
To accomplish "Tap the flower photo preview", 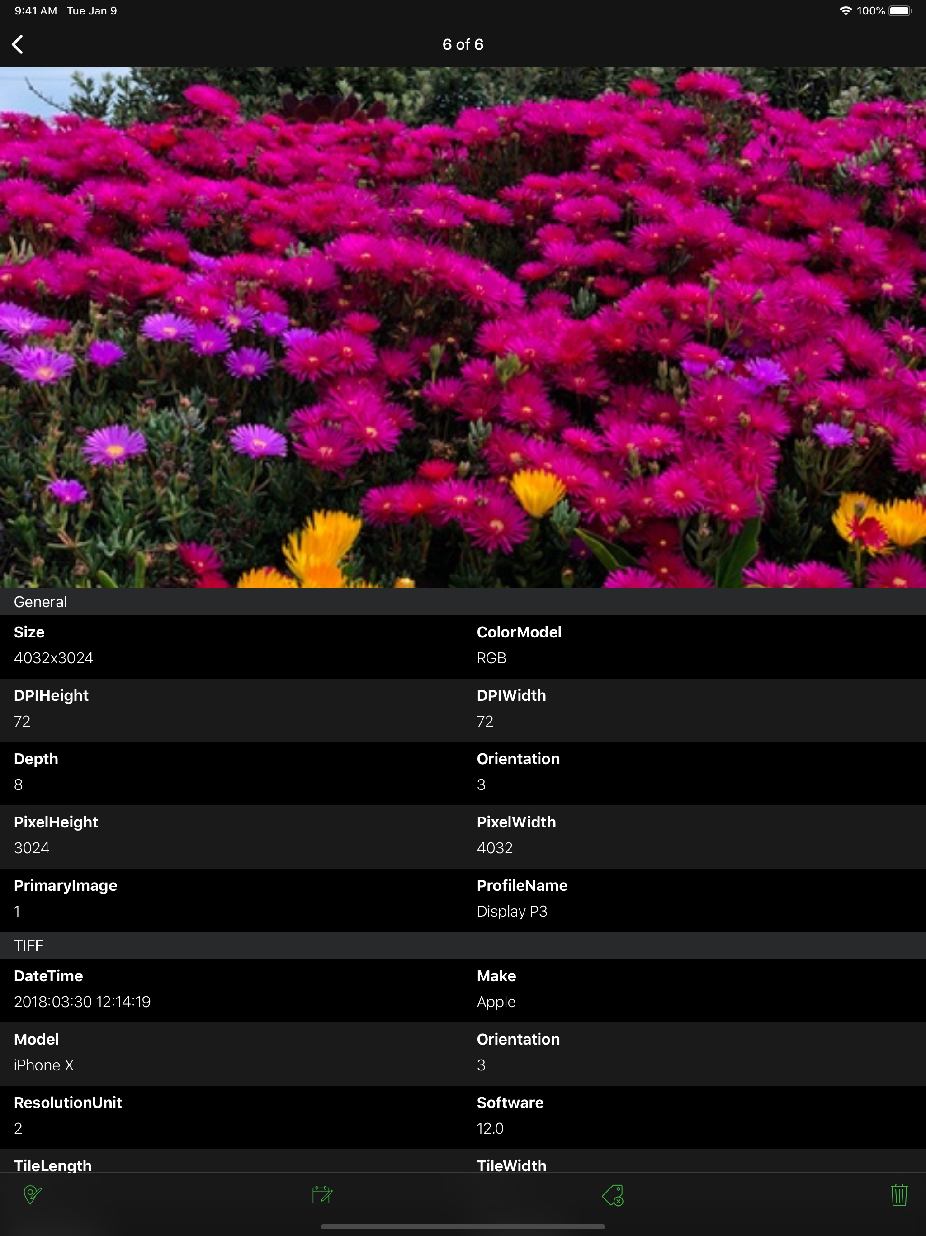I will tap(463, 327).
